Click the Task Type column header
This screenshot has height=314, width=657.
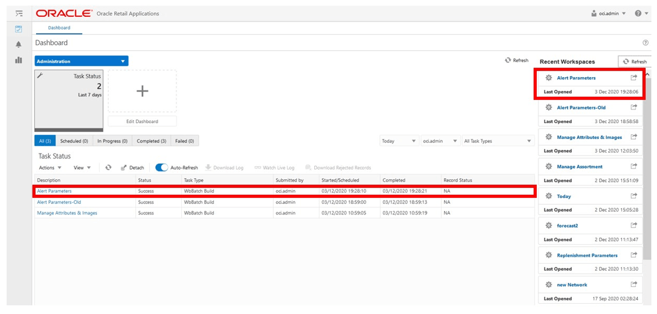[227, 180]
